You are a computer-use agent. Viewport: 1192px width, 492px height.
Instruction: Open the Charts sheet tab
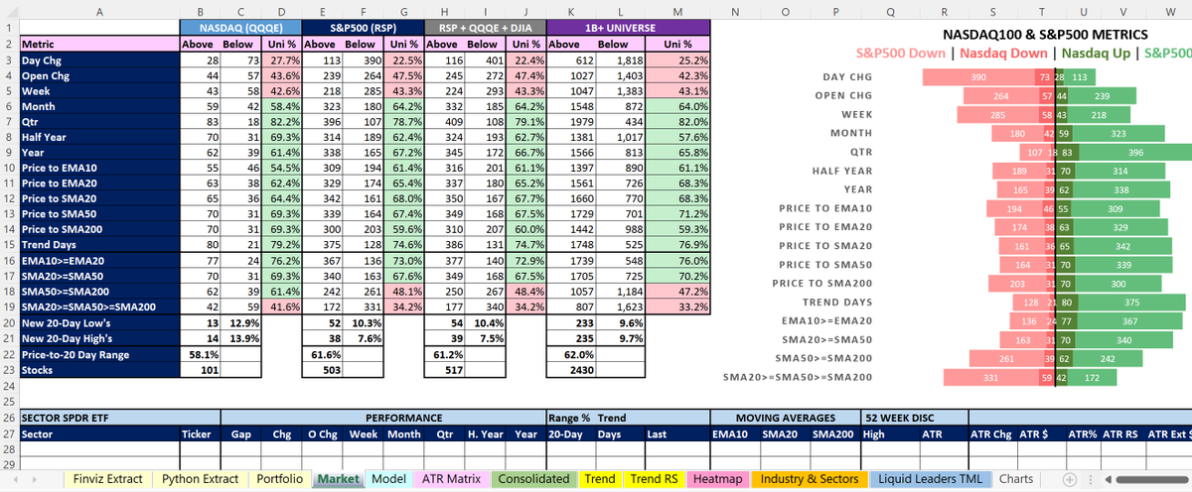[x=1016, y=479]
